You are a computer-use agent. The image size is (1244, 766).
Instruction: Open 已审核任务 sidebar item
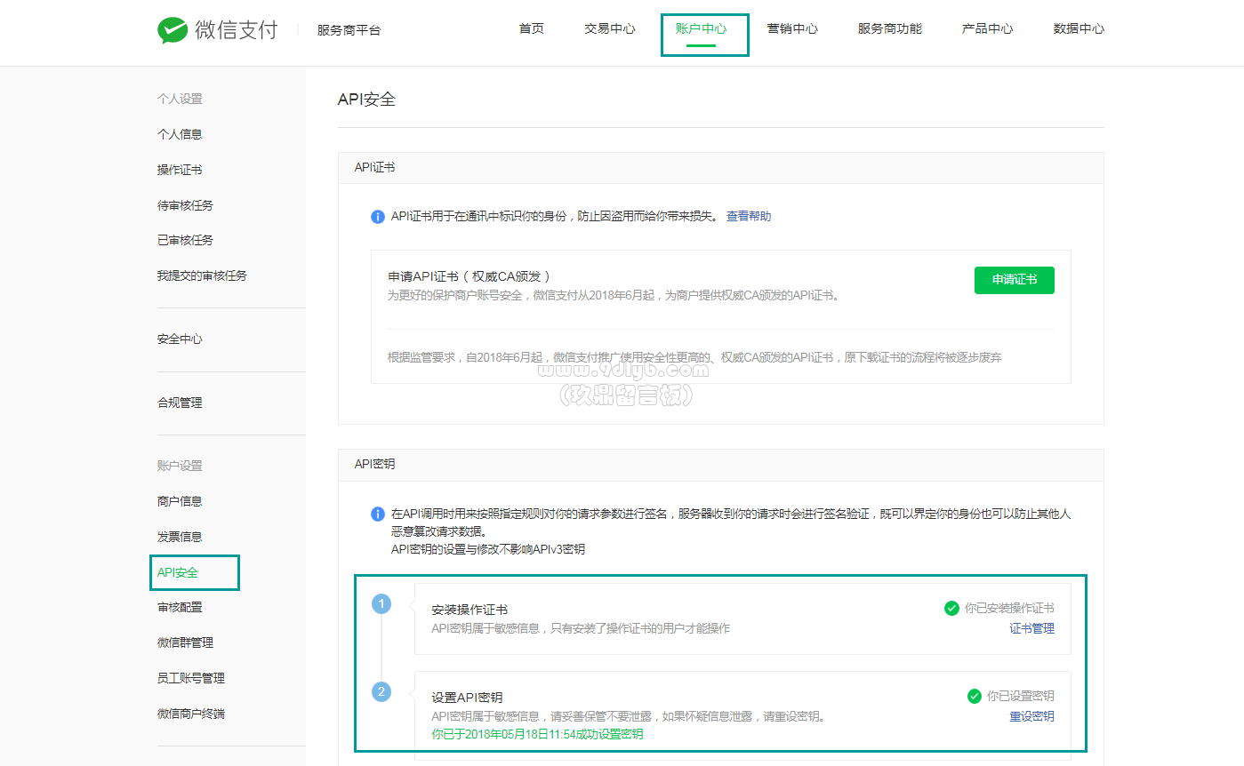[x=185, y=240]
